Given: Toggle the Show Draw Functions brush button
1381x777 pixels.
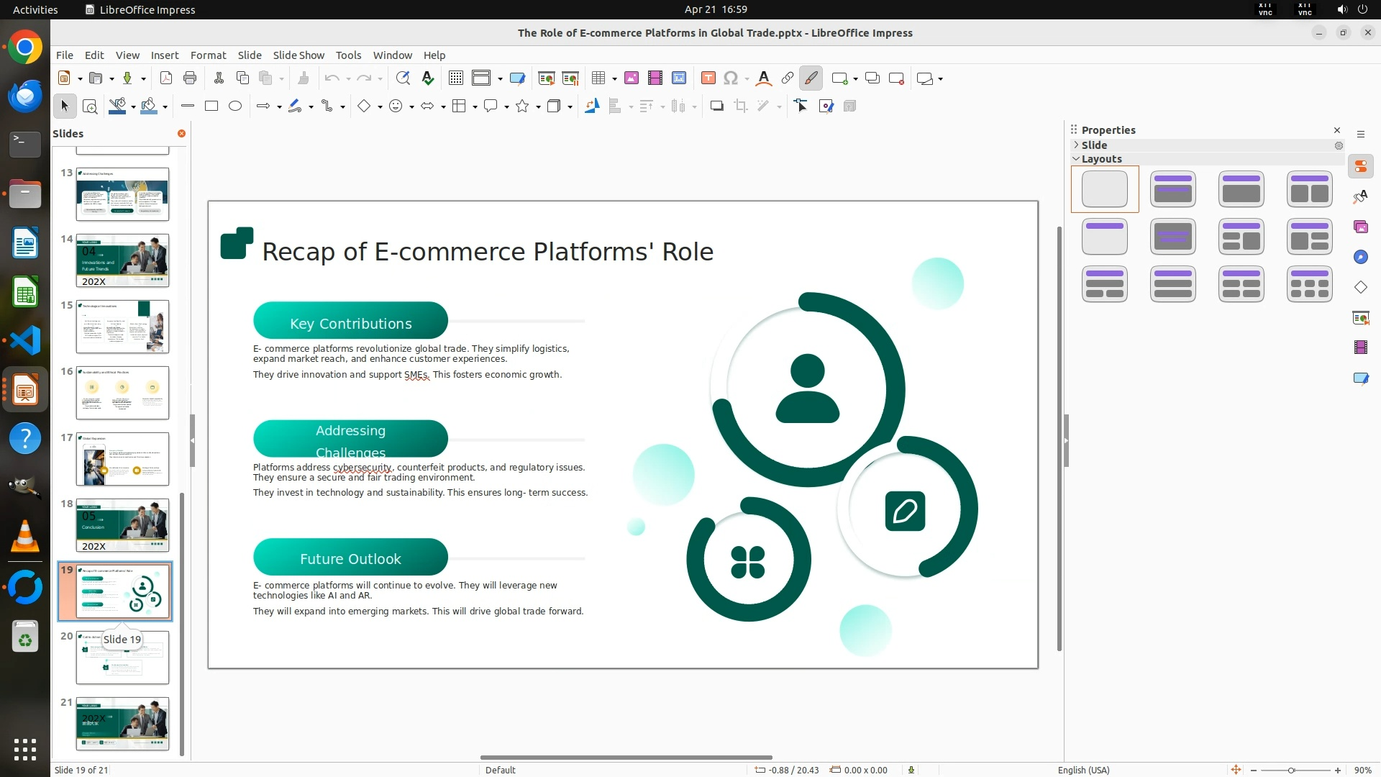Looking at the screenshot, I should [x=811, y=78].
